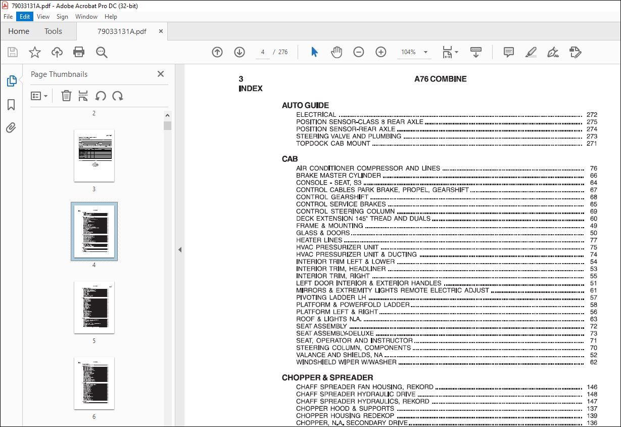621x427 pixels.
Task: Open the thumbnails options menu
Action: pyautogui.click(x=39, y=96)
